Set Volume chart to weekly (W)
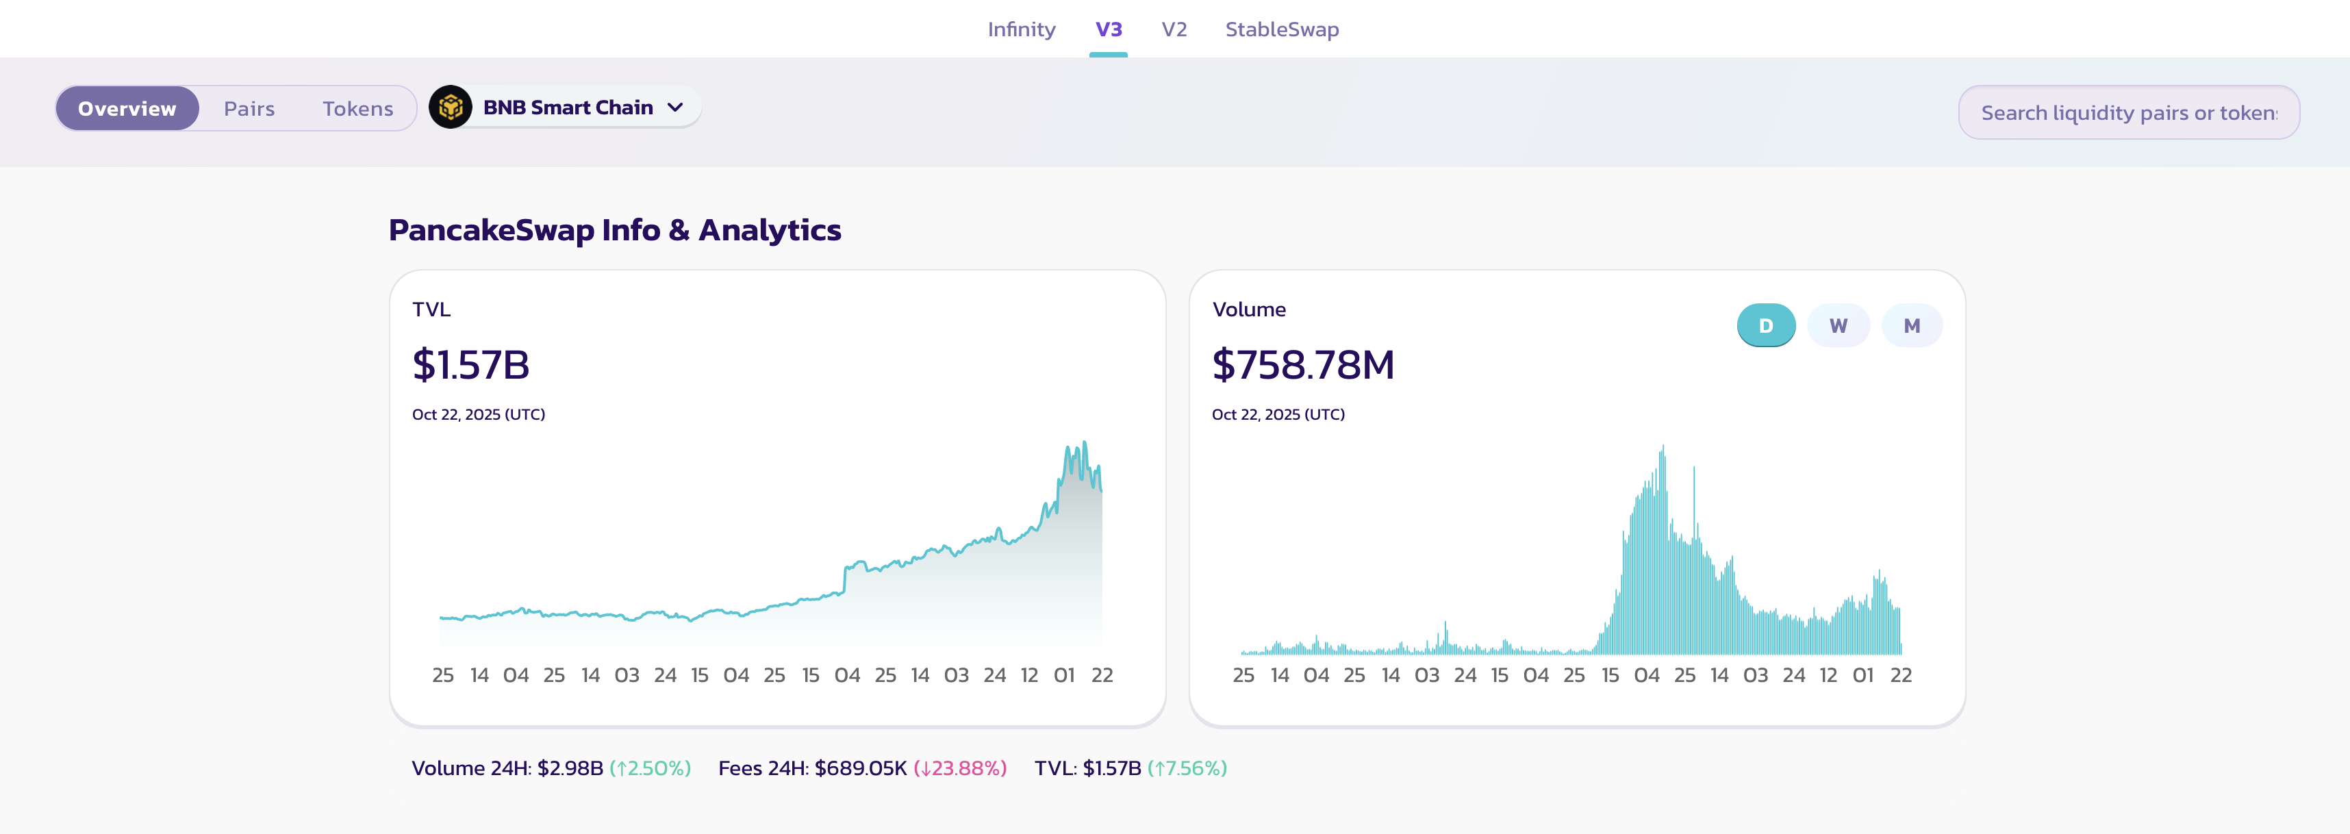This screenshot has width=2350, height=834. click(x=1837, y=326)
